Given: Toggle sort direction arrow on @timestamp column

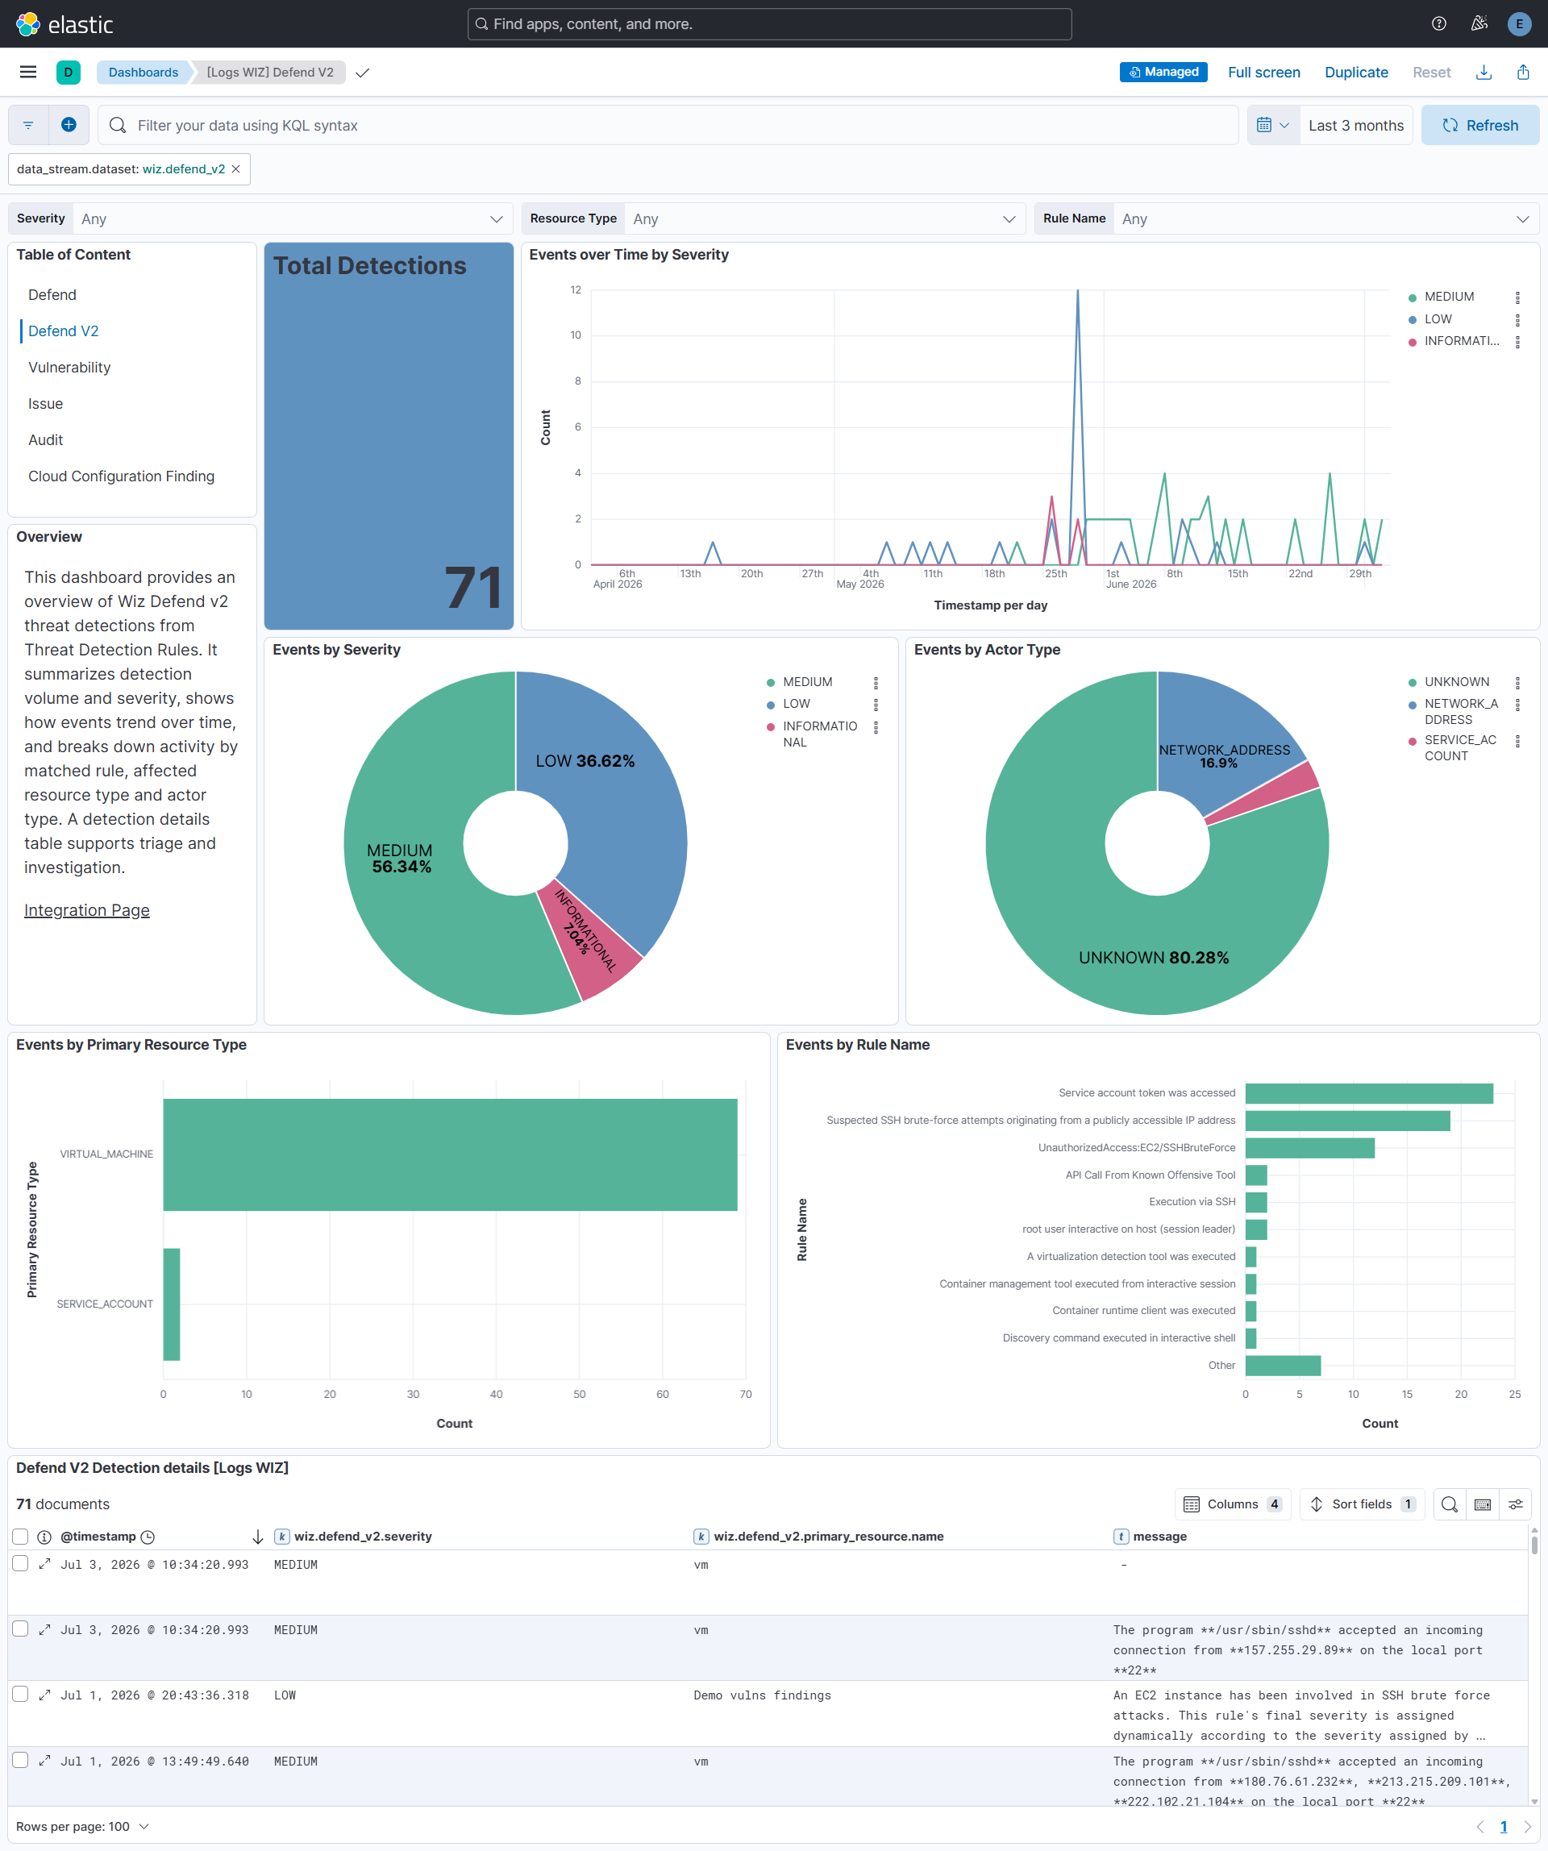Looking at the screenshot, I should pyautogui.click(x=257, y=1537).
